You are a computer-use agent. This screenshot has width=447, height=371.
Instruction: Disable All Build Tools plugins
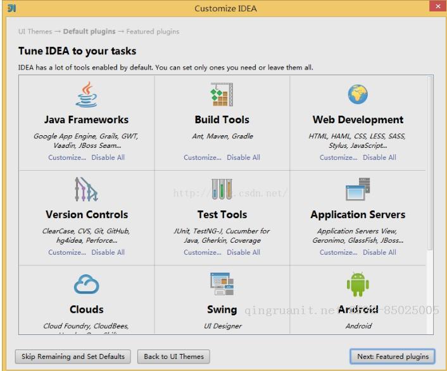(244, 157)
